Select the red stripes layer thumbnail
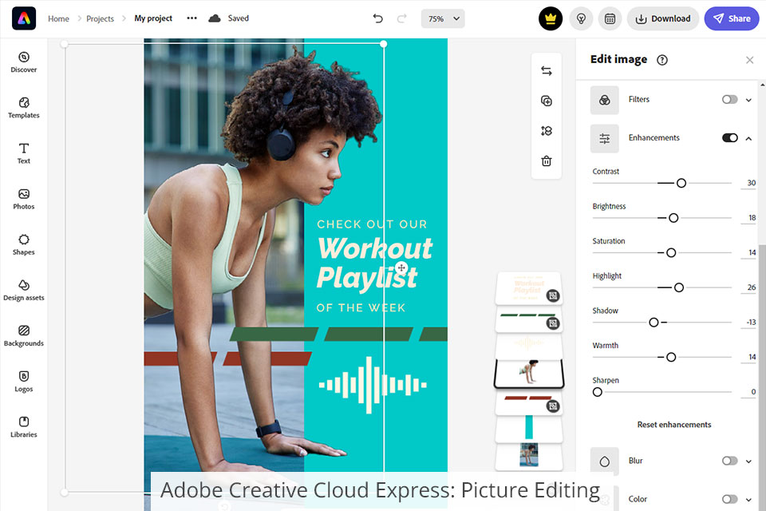 [528, 403]
